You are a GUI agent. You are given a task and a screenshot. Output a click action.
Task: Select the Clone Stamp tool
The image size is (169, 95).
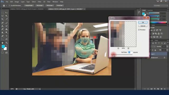coord(2,26)
